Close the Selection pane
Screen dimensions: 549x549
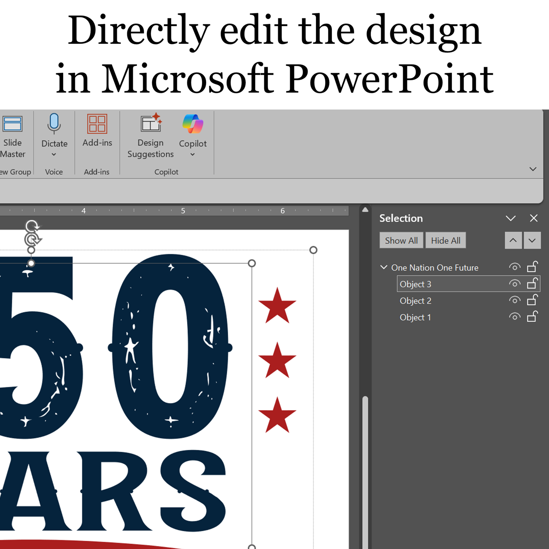[x=534, y=218]
